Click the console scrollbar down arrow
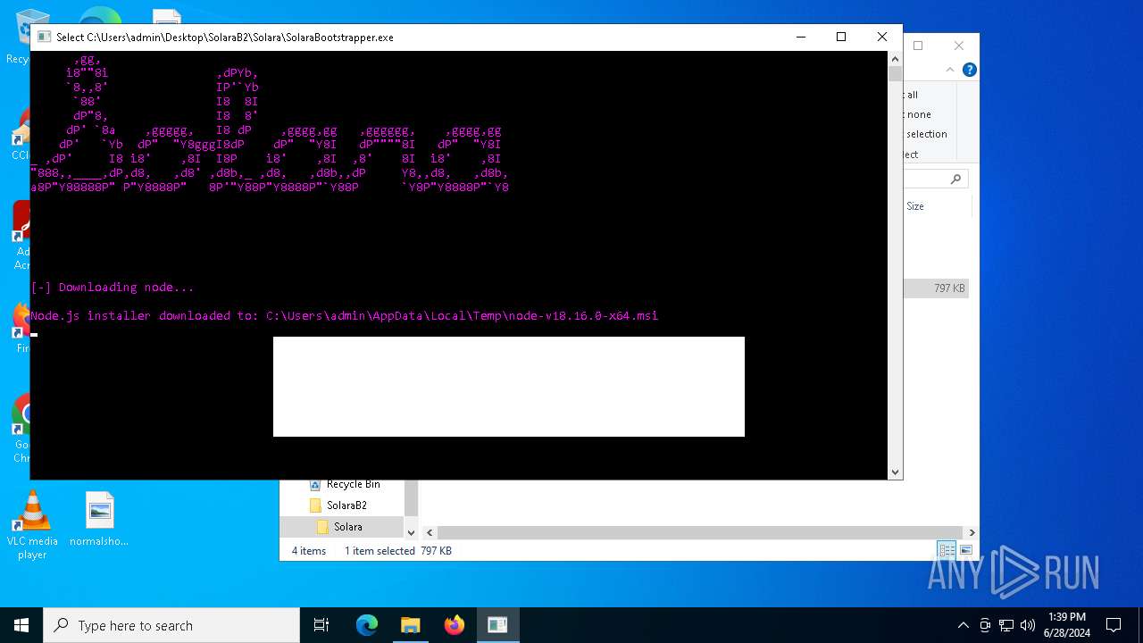 pyautogui.click(x=896, y=472)
